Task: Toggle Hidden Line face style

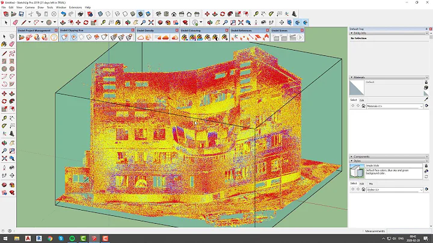Action: click(125, 14)
